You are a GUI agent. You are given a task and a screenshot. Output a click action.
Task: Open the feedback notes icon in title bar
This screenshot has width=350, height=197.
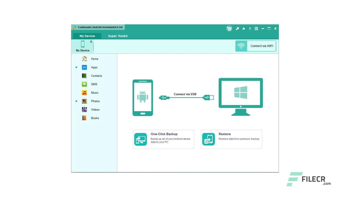pyautogui.click(x=256, y=28)
